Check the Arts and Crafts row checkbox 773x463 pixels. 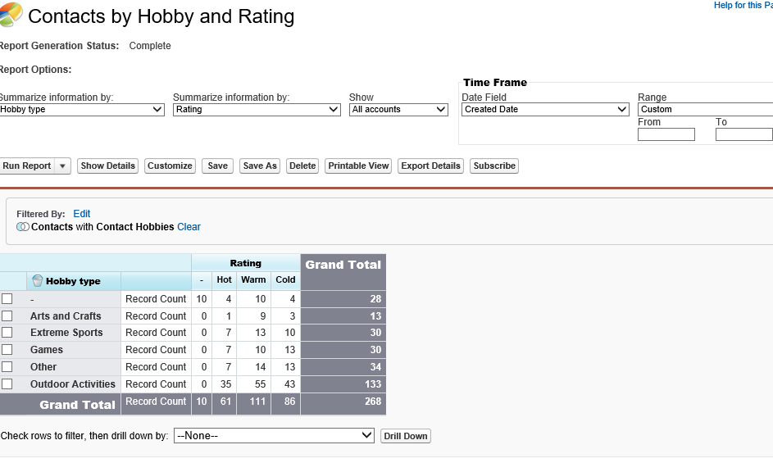[x=7, y=315]
